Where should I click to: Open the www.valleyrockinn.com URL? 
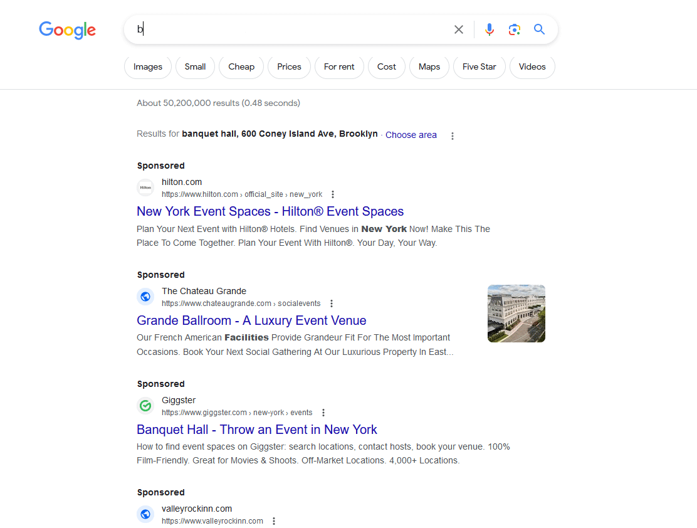coord(212,521)
